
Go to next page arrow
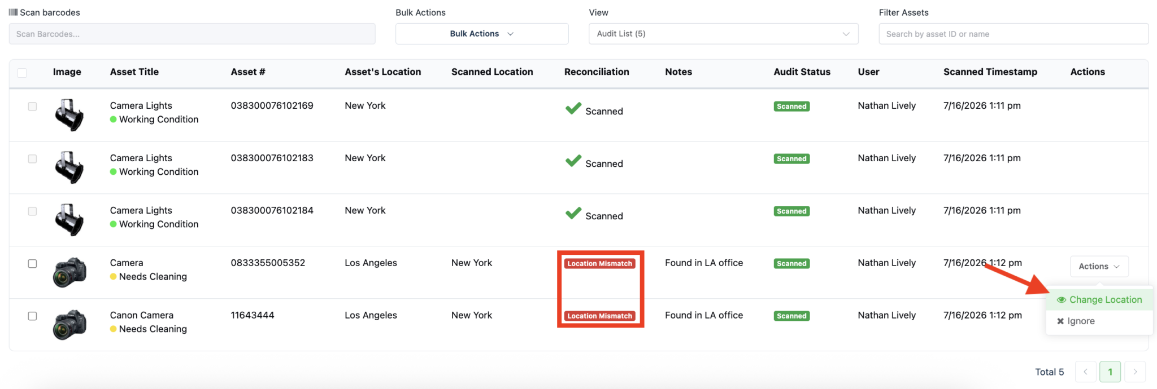(1135, 372)
